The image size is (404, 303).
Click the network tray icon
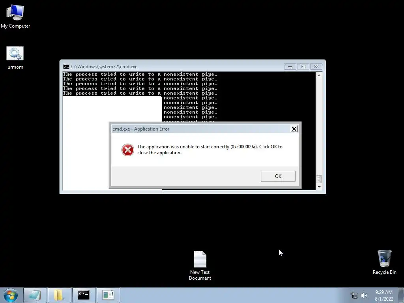355,296
